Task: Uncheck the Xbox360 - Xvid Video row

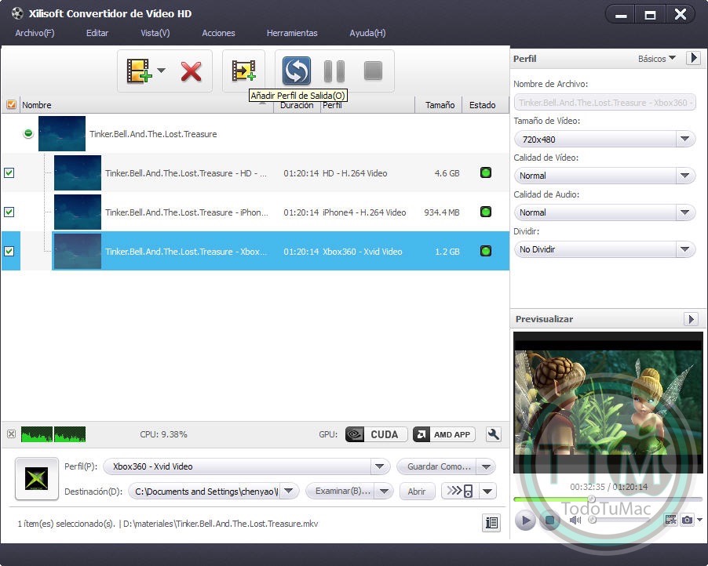Action: click(x=9, y=251)
